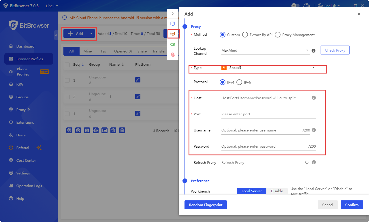
Task: Click the info icon beside Lookup Channel
Action: pos(314,51)
